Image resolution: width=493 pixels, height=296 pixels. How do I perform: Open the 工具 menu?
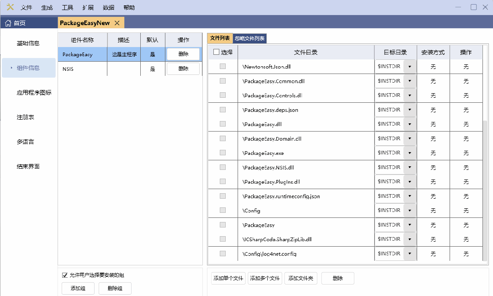coord(67,8)
